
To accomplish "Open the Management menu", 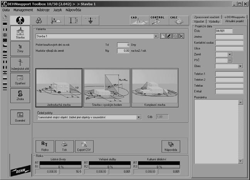I will tap(23, 10).
